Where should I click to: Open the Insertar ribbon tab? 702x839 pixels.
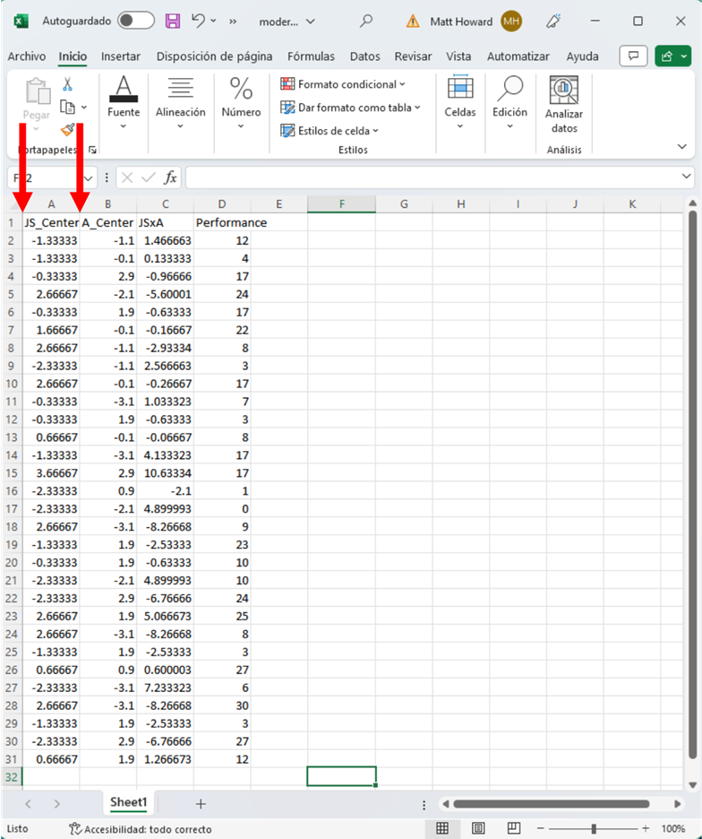tap(121, 56)
